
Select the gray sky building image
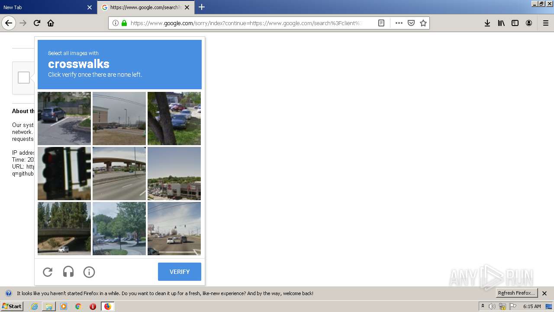119,118
